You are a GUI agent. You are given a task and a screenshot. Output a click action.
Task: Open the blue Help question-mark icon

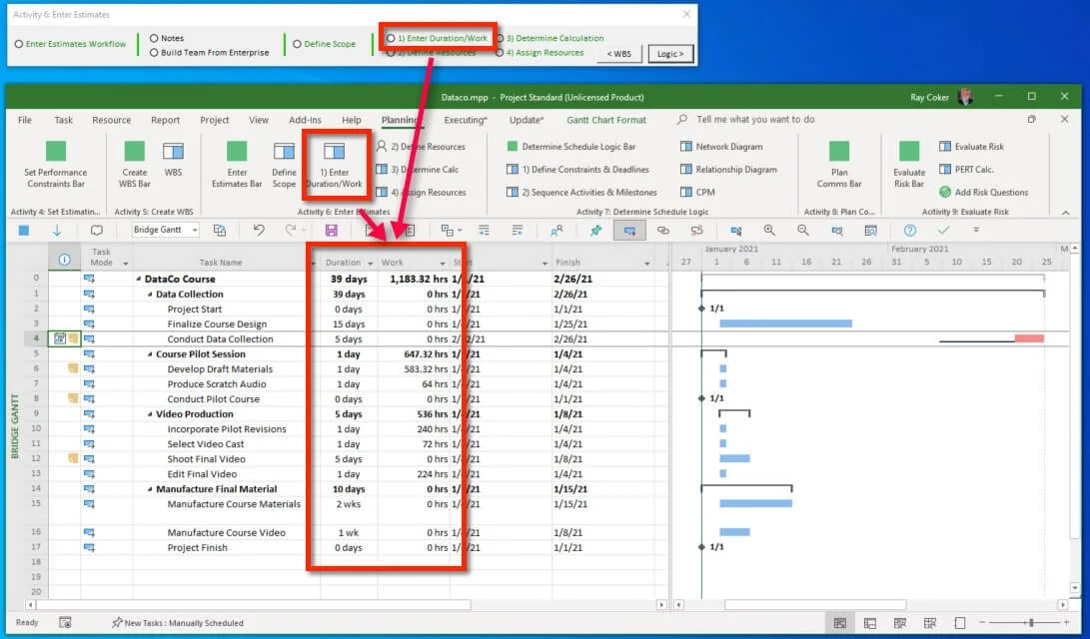click(x=910, y=230)
